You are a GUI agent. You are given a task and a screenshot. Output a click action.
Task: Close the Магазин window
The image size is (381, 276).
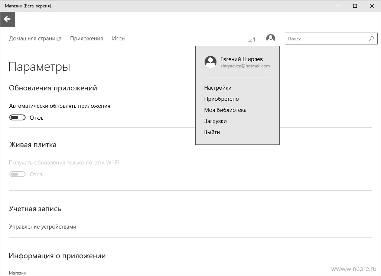[x=372, y=6]
